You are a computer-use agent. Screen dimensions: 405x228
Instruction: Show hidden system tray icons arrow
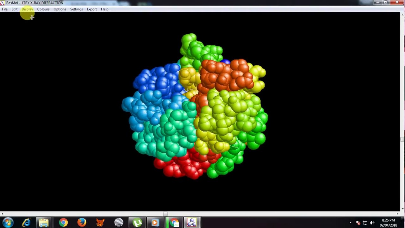pos(351,223)
